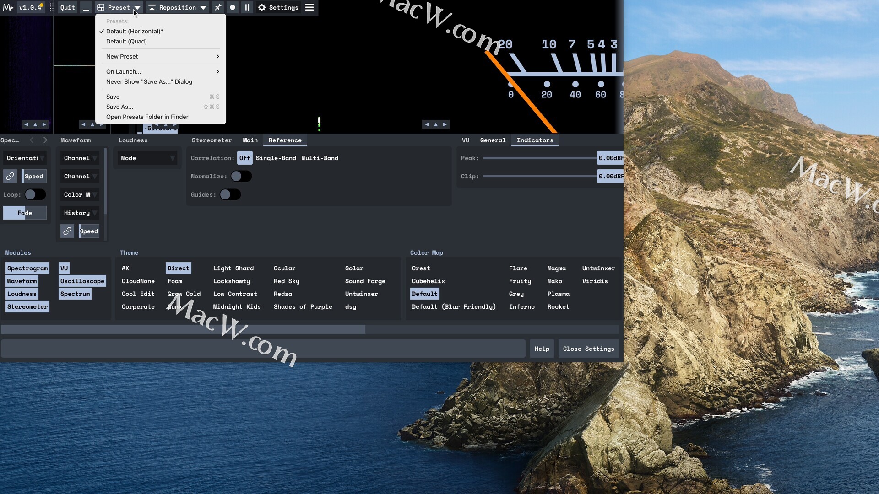Click the link icon beside Spectrogram Speed
This screenshot has height=494, width=879.
10,176
